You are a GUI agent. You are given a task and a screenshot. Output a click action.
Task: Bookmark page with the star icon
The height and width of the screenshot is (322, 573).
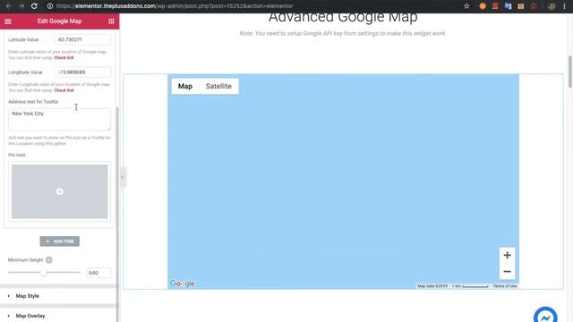coord(466,6)
